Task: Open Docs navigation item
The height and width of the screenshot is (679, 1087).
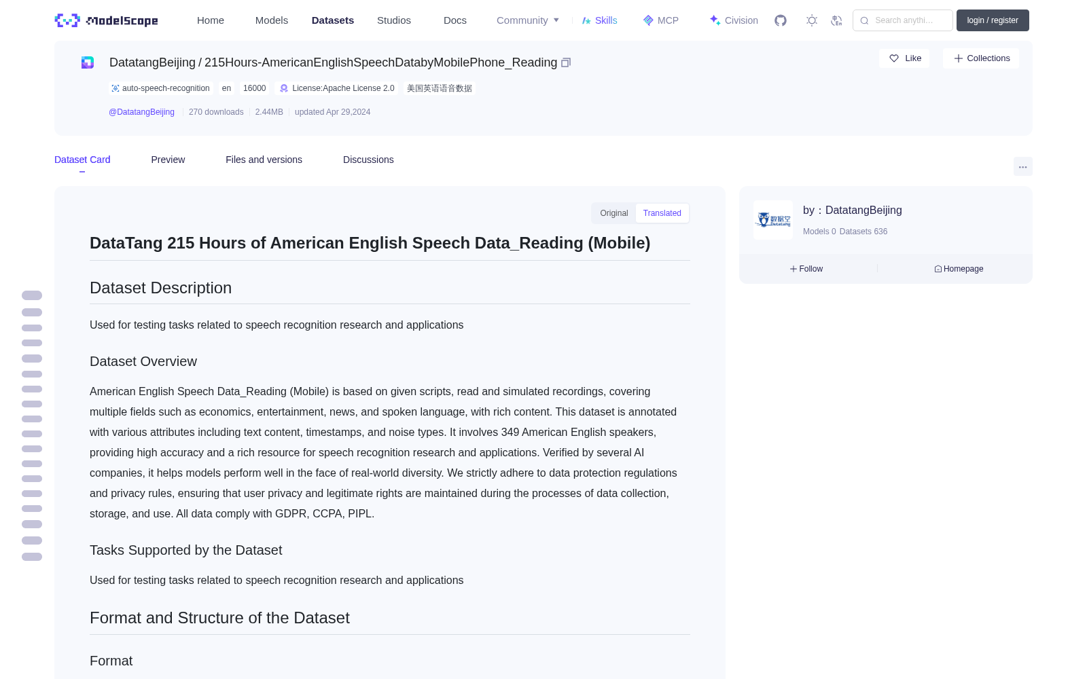Action: tap(455, 20)
